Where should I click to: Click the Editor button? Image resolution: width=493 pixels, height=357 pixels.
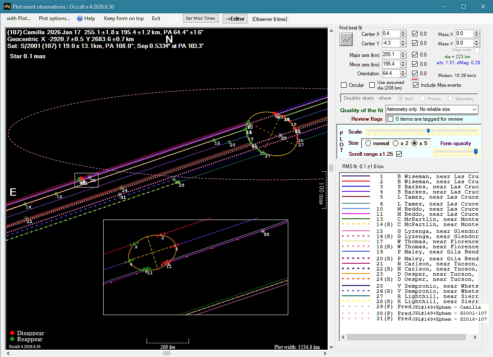235,19
